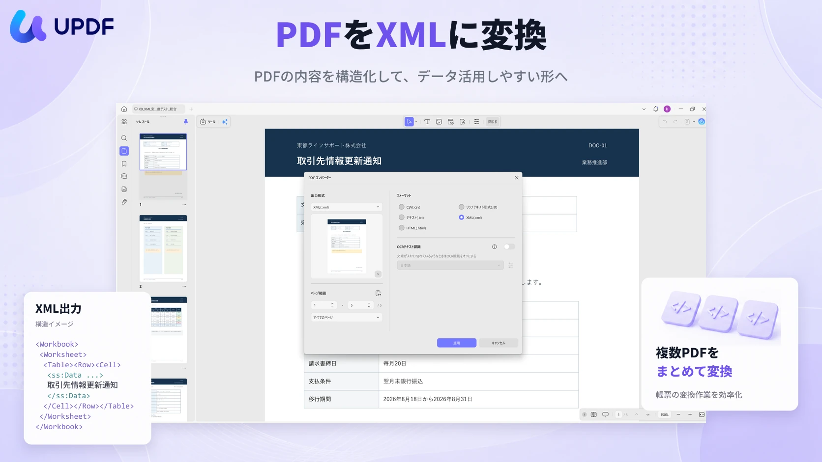This screenshot has width=822, height=462.
Task: Choose the Link insertion tool
Action: pos(450,122)
